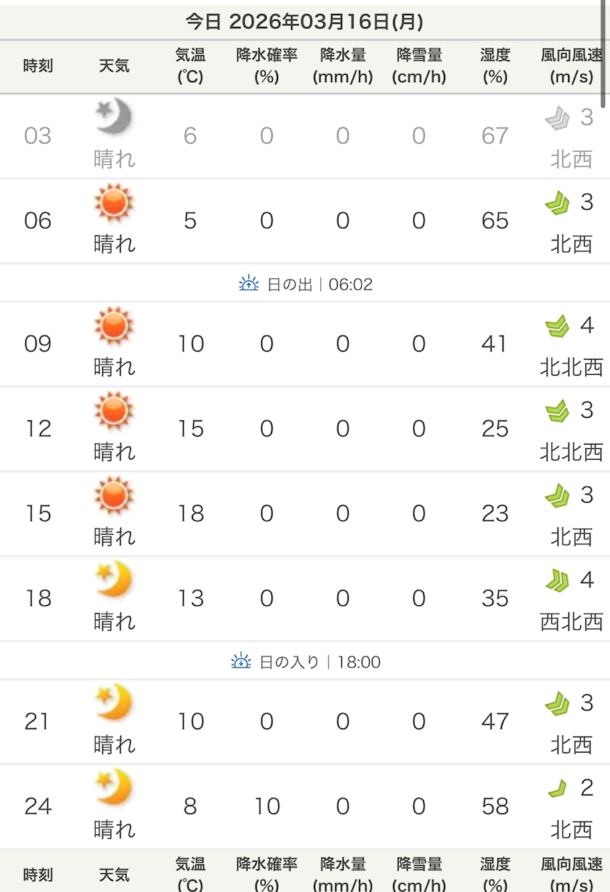Click the 18 degree temperature at 15 o'clock
The height and width of the screenshot is (892, 610).
190,514
